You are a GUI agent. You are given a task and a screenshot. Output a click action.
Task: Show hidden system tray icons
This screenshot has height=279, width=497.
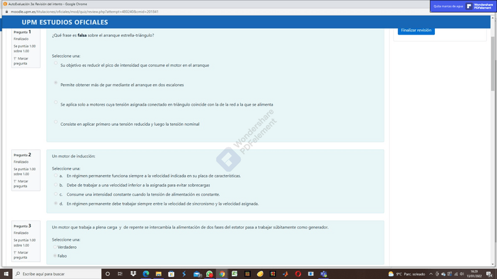pyautogui.click(x=431, y=274)
